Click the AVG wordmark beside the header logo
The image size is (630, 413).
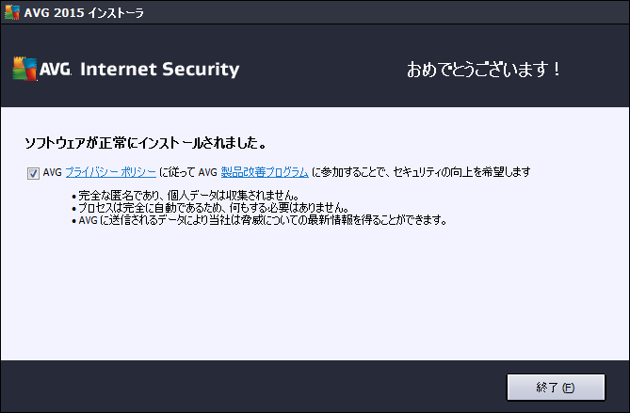pyautogui.click(x=56, y=69)
